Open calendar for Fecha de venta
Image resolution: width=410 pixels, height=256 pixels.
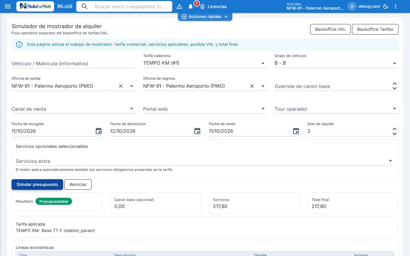click(296, 131)
